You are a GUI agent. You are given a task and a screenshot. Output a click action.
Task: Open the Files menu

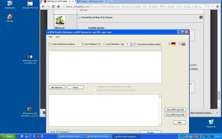[x=51, y=37]
